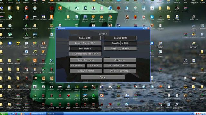The width and height of the screenshot is (206, 115).
Task: Select the Arma 2 DayZ Mod icon
Action: [60, 88]
